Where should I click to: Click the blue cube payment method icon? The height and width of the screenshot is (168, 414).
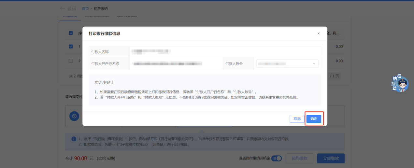coord(74,116)
